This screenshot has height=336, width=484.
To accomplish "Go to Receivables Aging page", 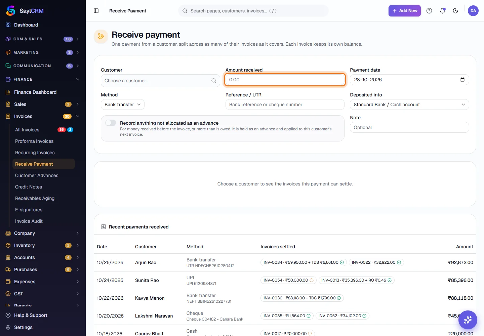I will click(35, 198).
